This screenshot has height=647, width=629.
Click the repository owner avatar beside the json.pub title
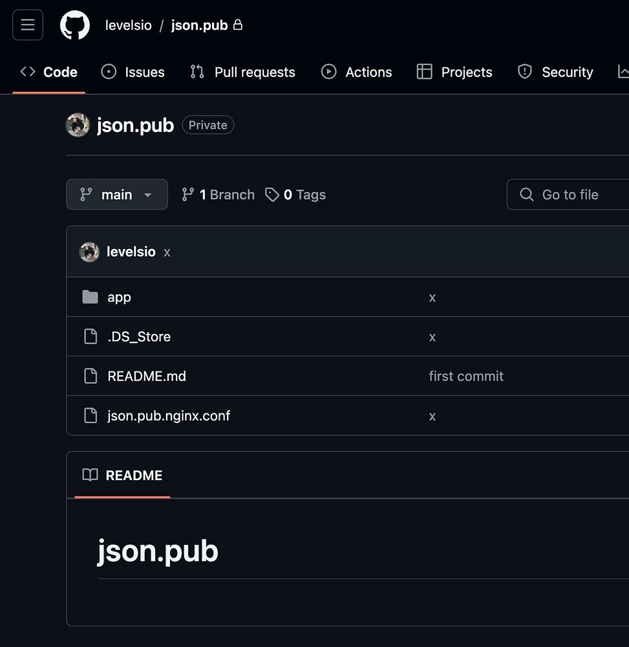coord(78,125)
